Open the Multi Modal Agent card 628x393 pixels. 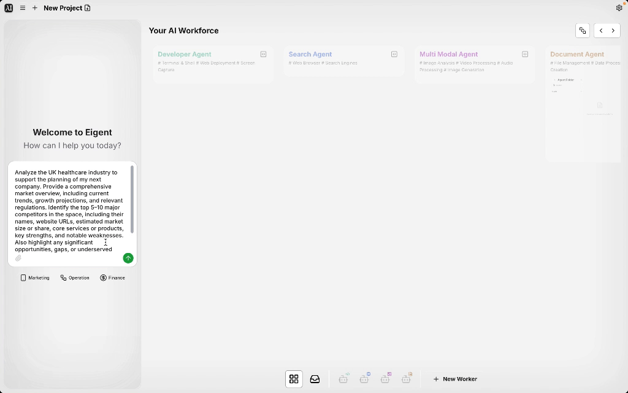pos(475,64)
